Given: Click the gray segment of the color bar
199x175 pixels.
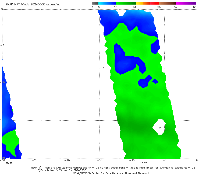Looking at the screenshot, I should (95, 3).
